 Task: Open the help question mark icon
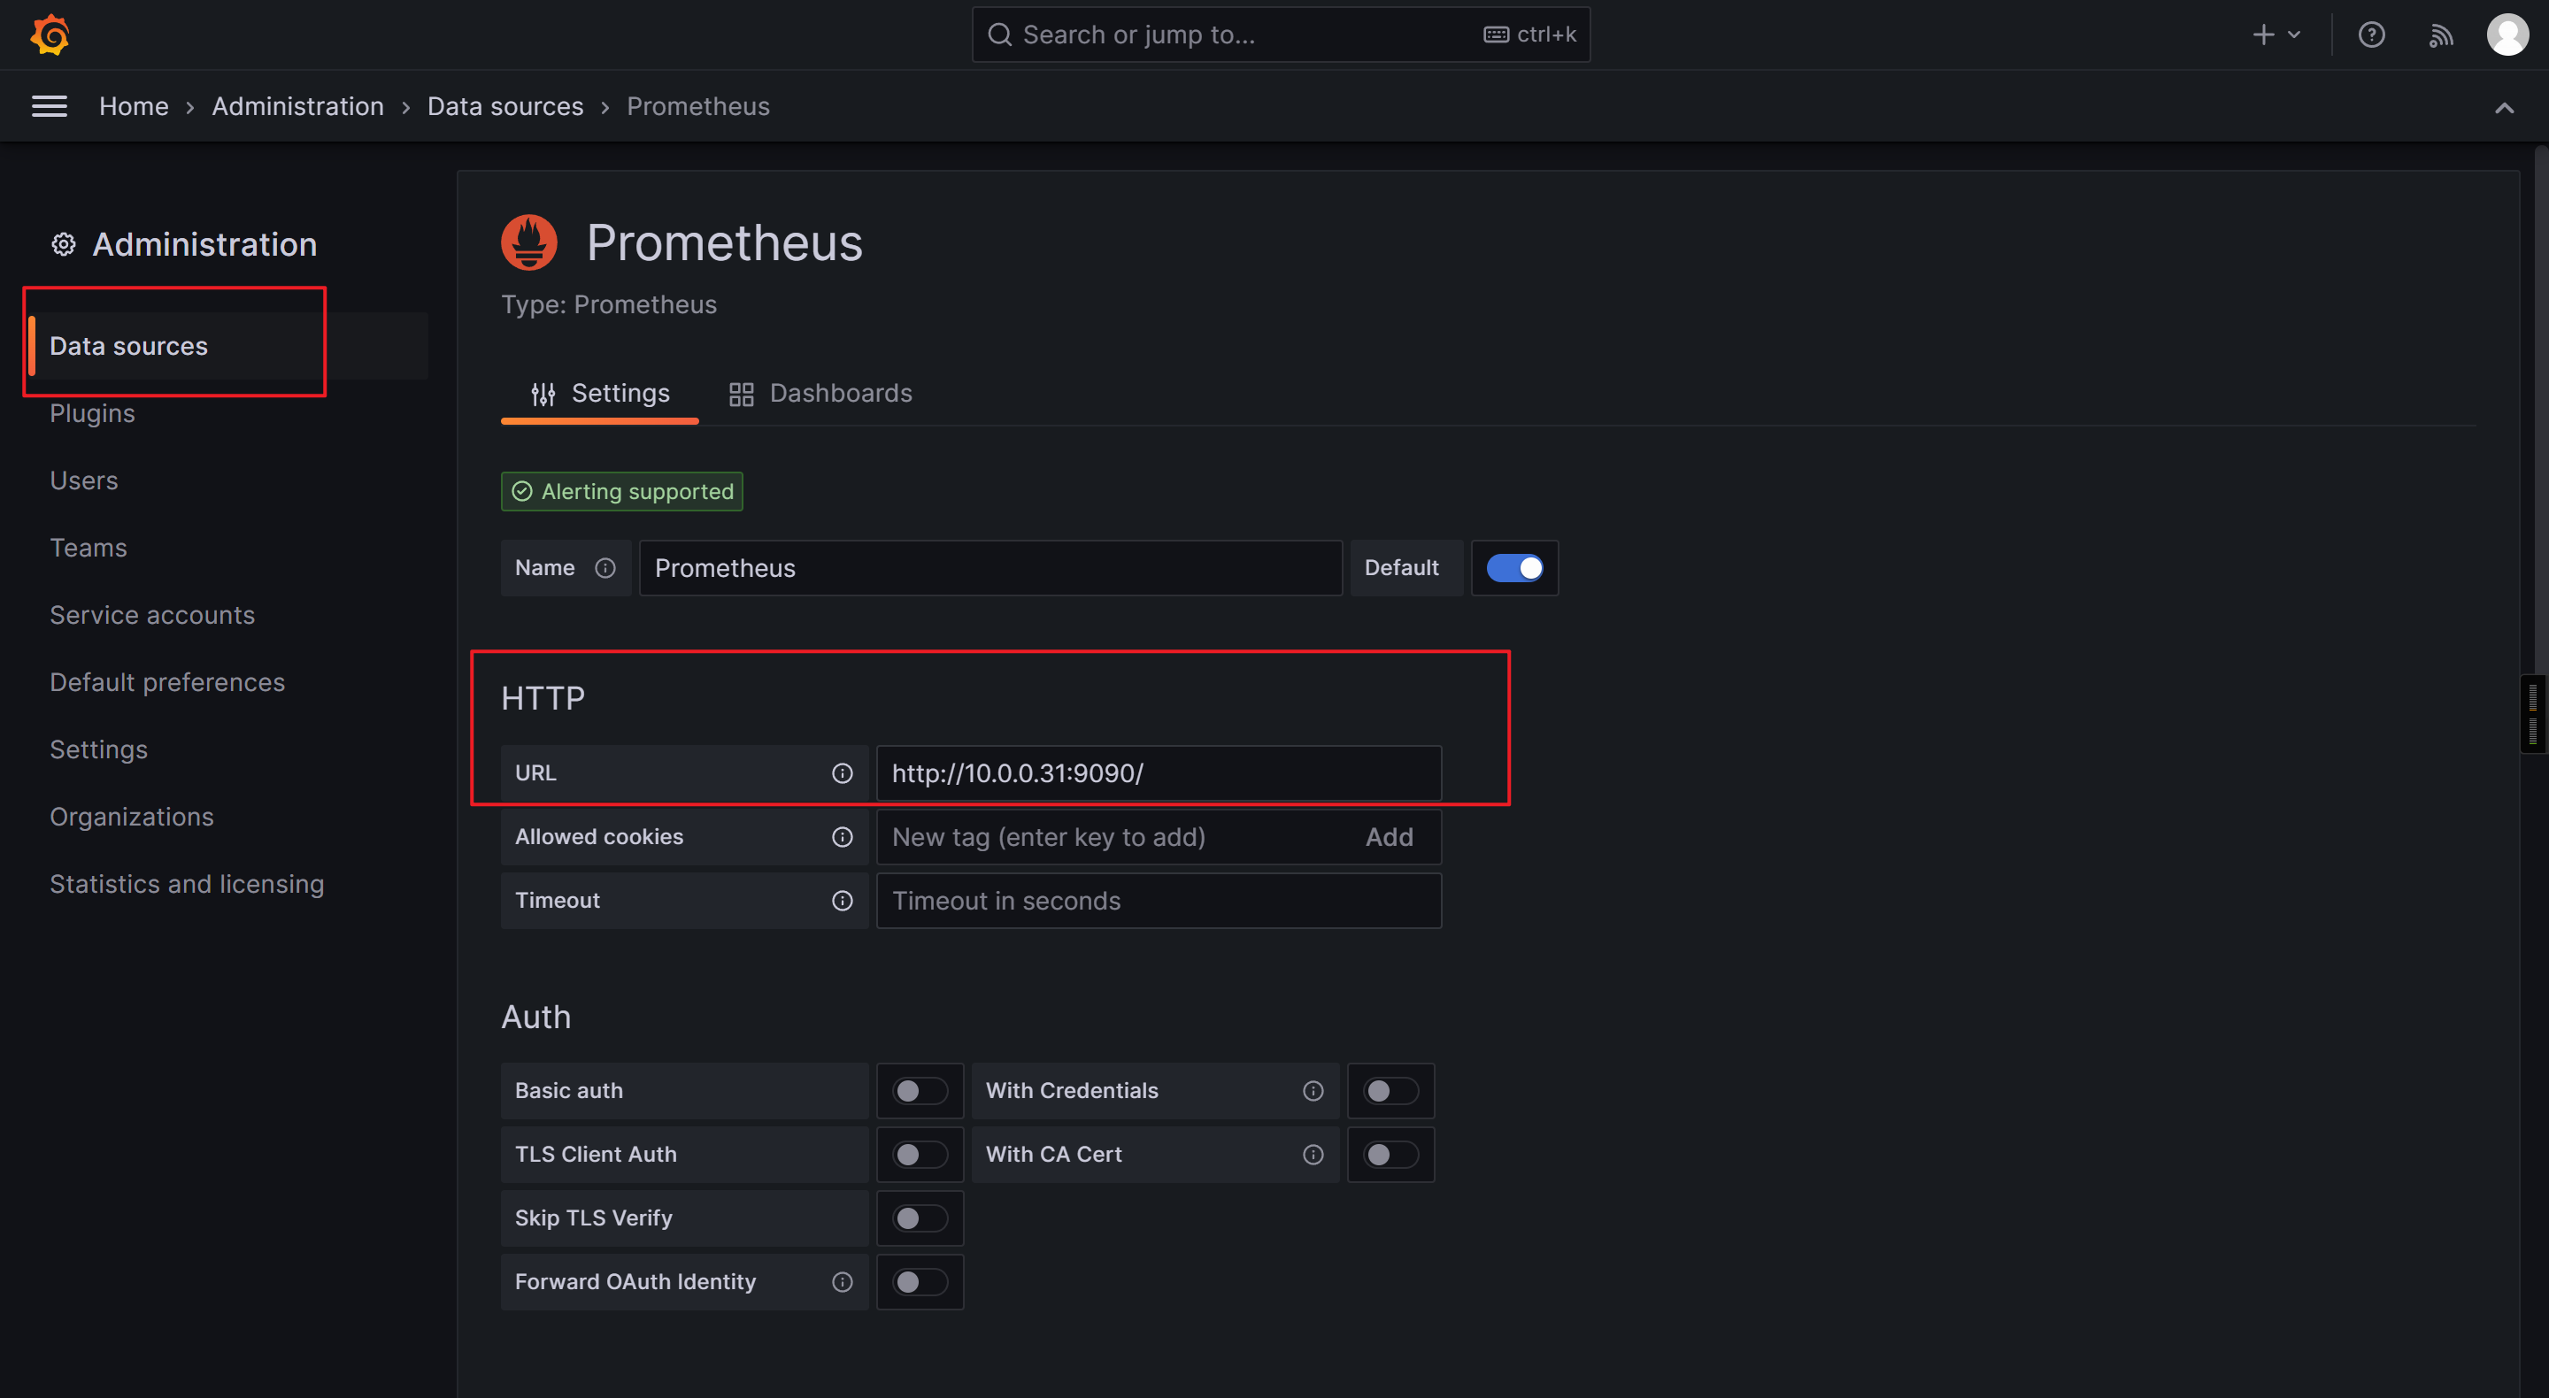point(2371,35)
